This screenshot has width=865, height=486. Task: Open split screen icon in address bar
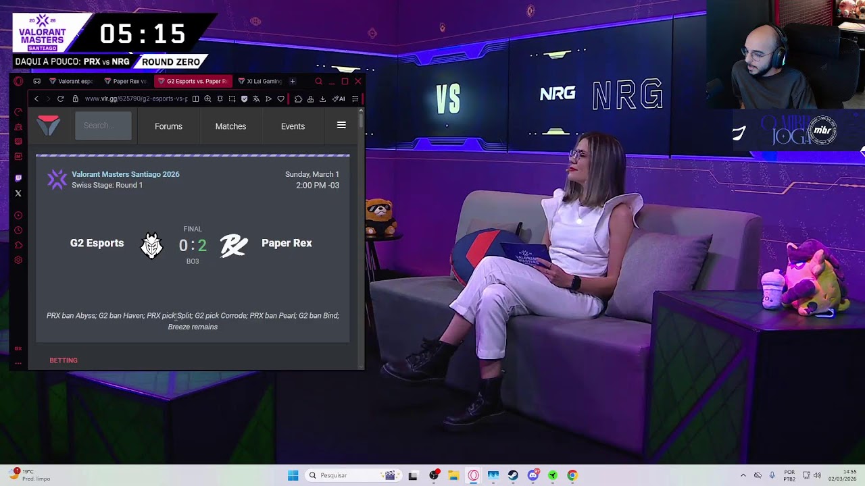coord(195,99)
